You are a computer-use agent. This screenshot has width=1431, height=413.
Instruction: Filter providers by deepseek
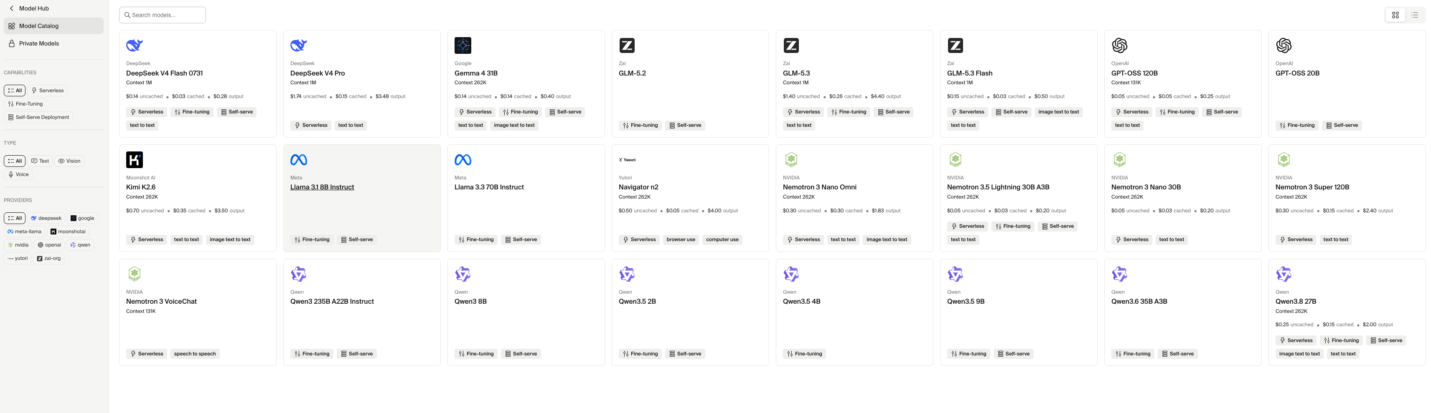click(x=46, y=218)
